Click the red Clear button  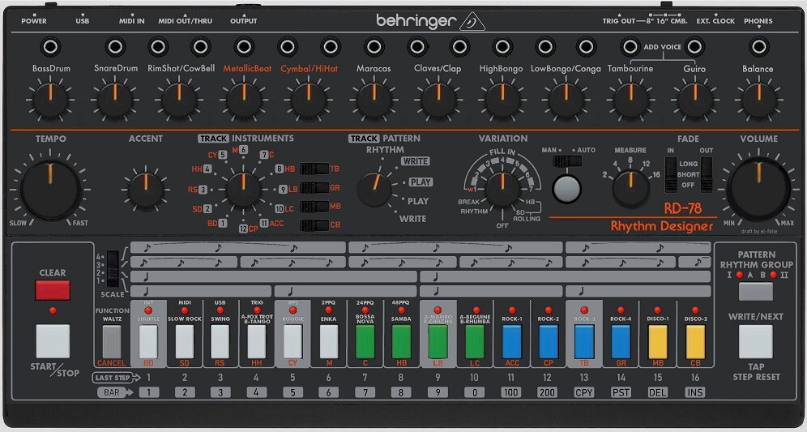tap(53, 290)
